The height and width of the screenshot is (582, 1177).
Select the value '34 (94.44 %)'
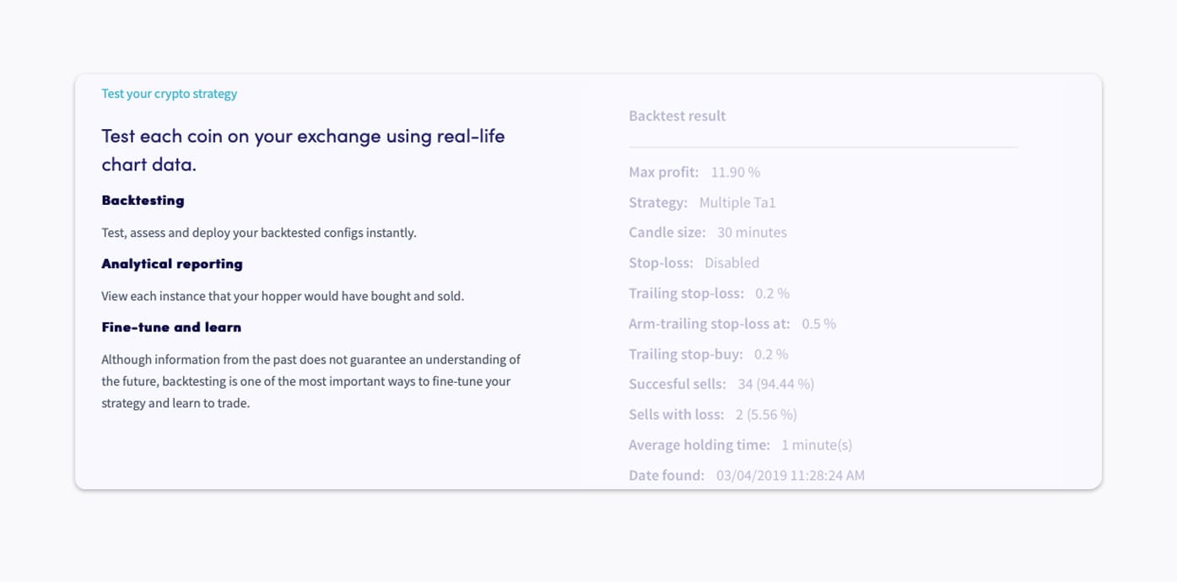pos(776,384)
